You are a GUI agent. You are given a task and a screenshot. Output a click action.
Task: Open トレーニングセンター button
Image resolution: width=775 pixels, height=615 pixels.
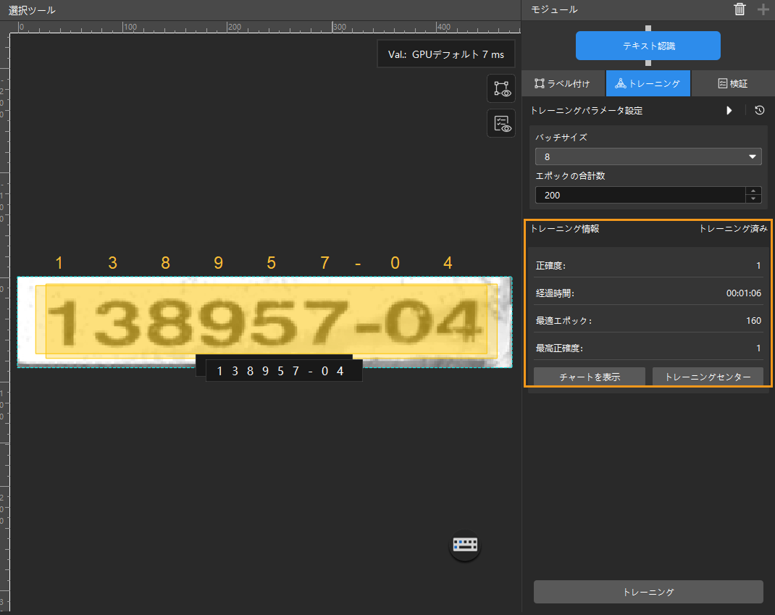(x=708, y=377)
